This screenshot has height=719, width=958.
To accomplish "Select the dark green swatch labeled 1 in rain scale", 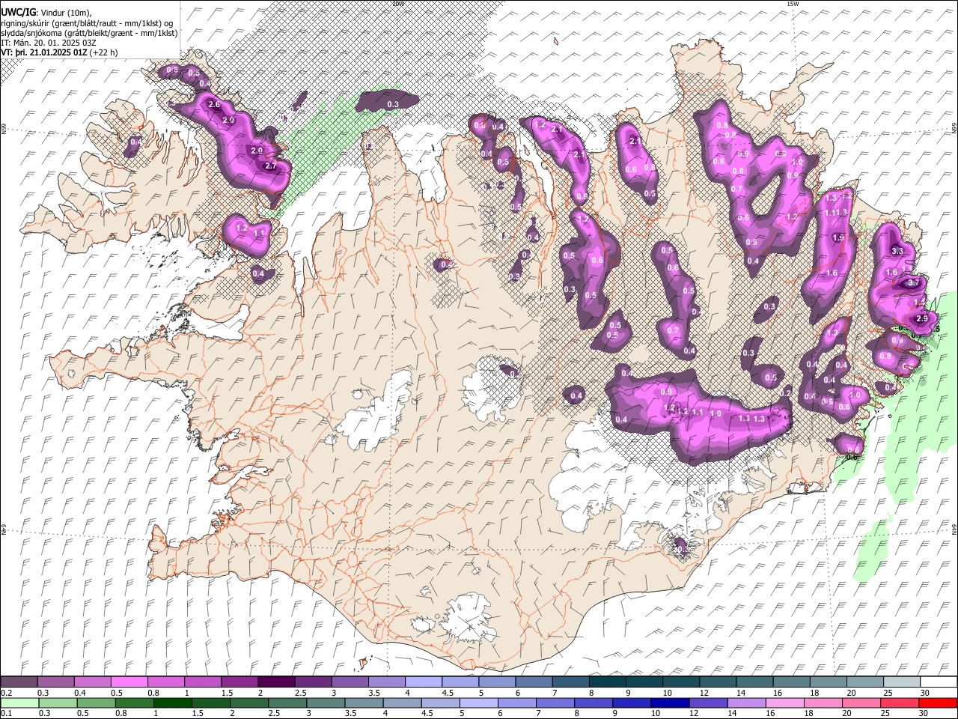I will tap(173, 703).
